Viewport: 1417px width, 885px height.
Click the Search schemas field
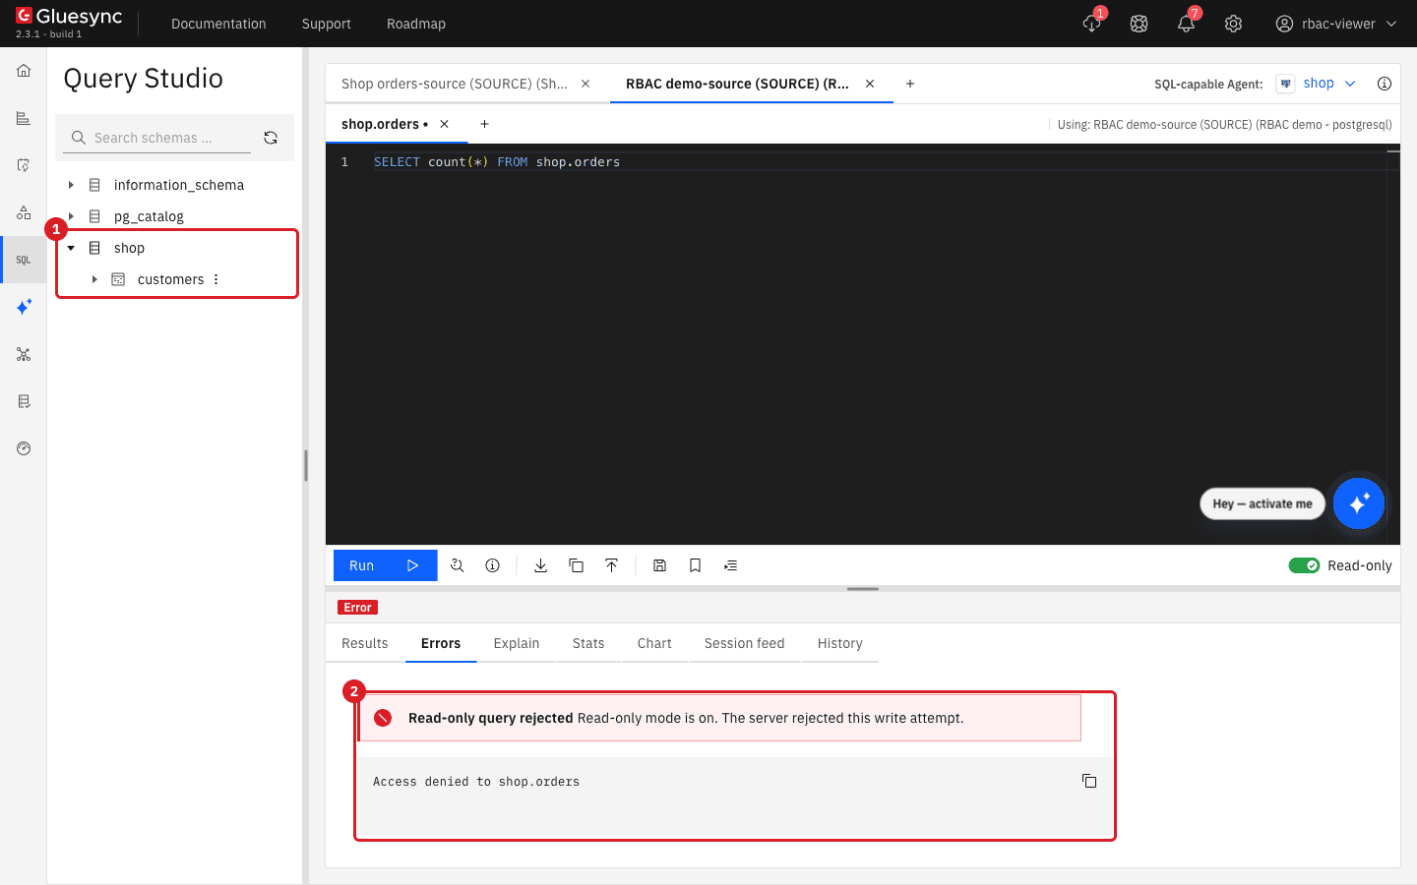coord(157,138)
